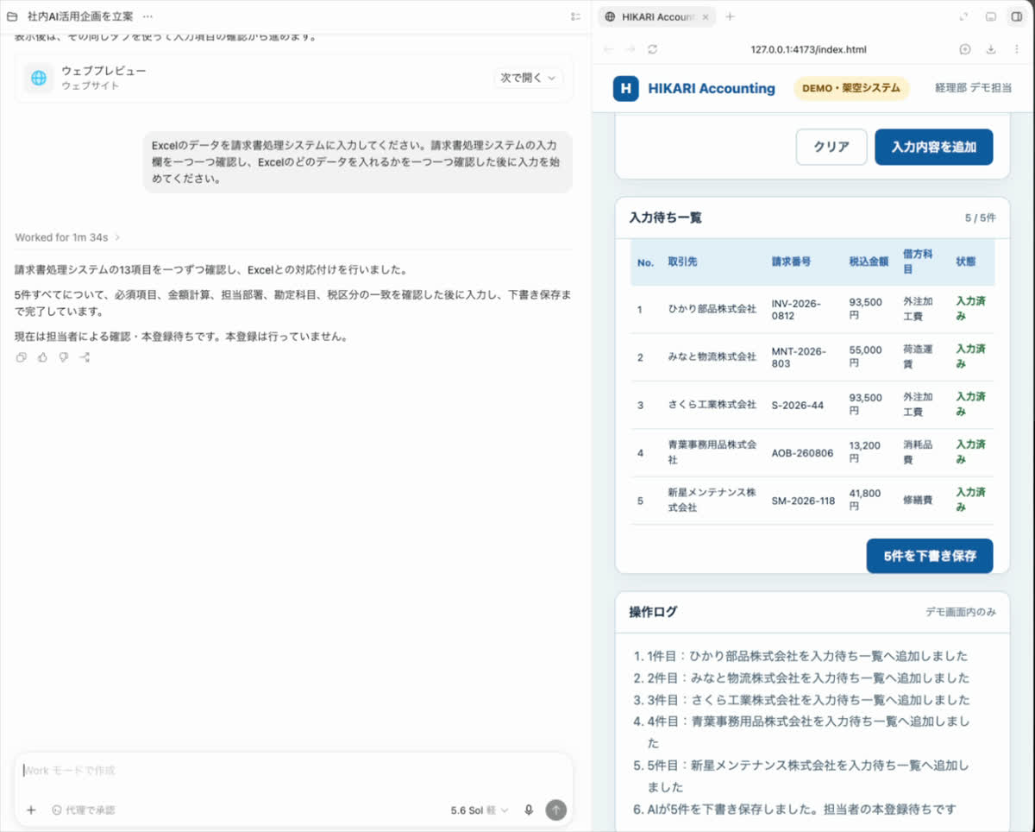Click 経理部 デモ担当 user label

point(973,88)
